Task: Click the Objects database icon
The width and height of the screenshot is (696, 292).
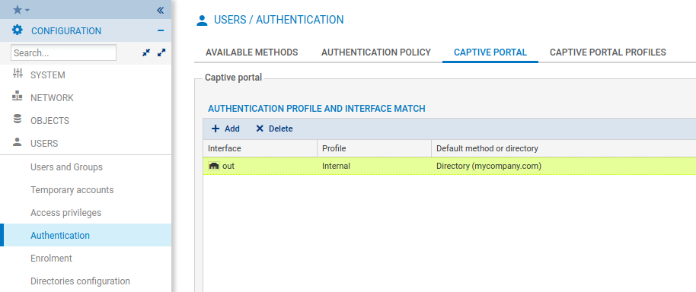Action: point(18,119)
